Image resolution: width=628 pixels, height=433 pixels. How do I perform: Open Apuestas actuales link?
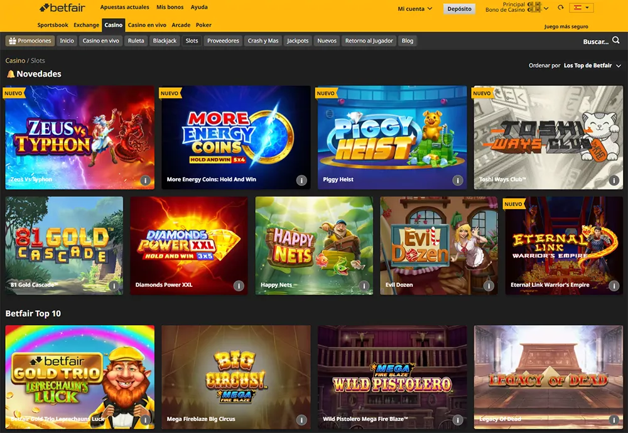click(124, 7)
